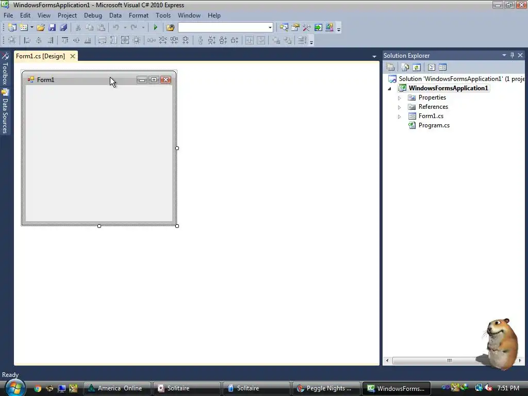This screenshot has height=396, width=528.
Task: Click the Tab Order layout icon
Action: pyautogui.click(x=302, y=40)
